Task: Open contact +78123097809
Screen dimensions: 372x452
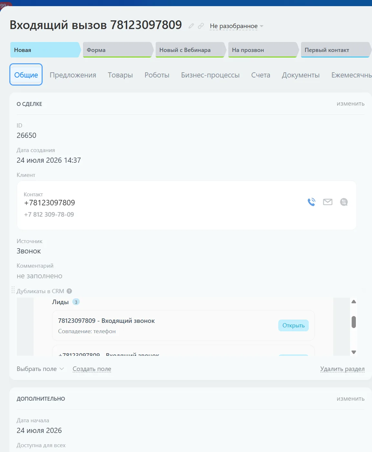Action: (x=49, y=203)
